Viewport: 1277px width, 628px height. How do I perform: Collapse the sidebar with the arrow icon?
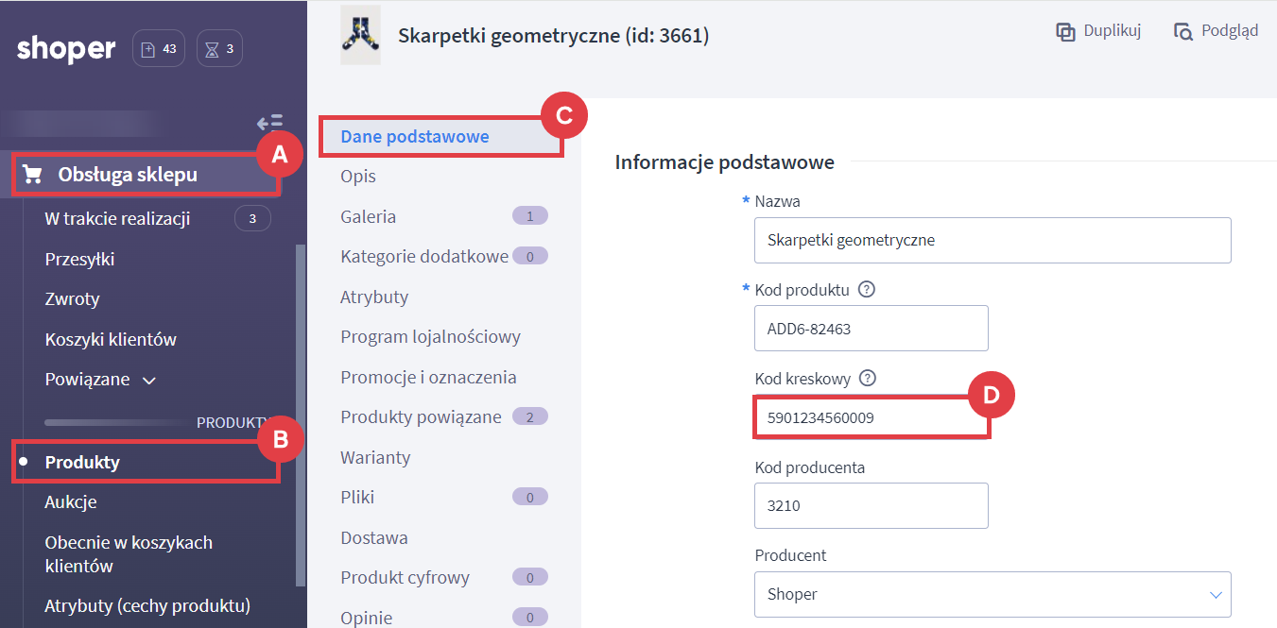pyautogui.click(x=269, y=123)
